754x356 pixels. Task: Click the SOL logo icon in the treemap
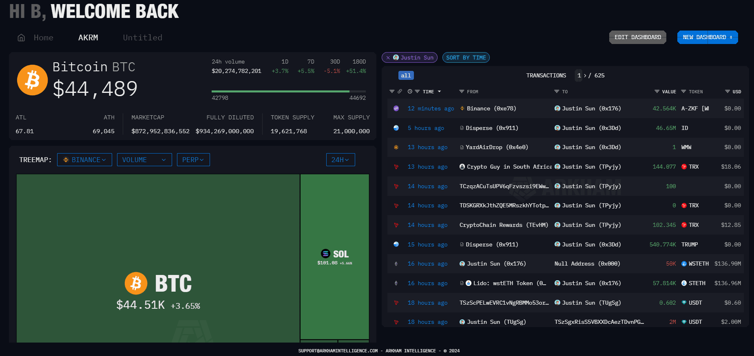pos(325,254)
